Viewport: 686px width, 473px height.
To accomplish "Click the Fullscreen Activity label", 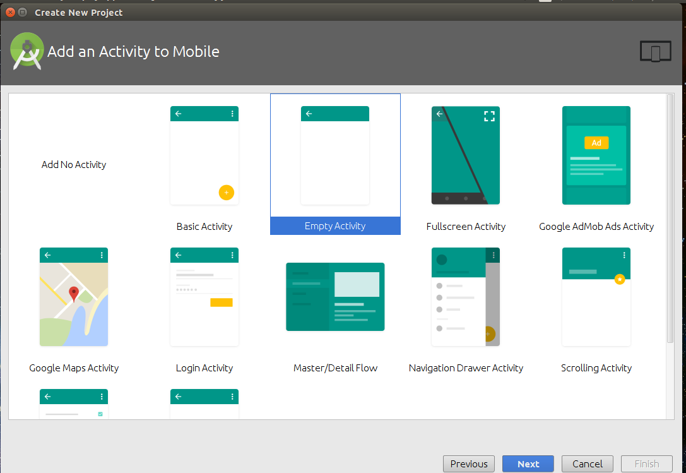I will tap(466, 227).
